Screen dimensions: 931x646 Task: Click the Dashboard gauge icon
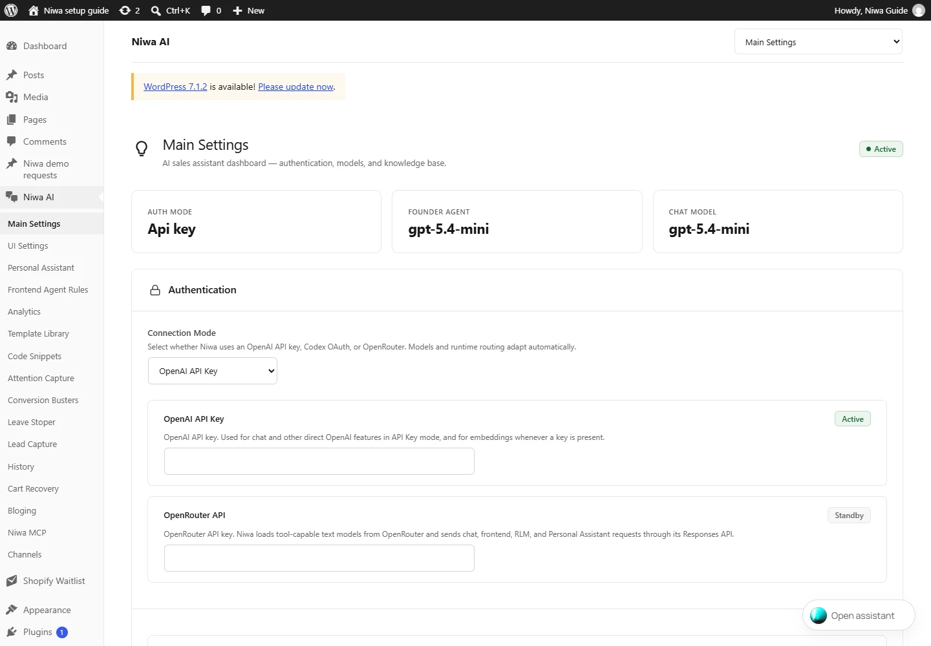pyautogui.click(x=12, y=46)
